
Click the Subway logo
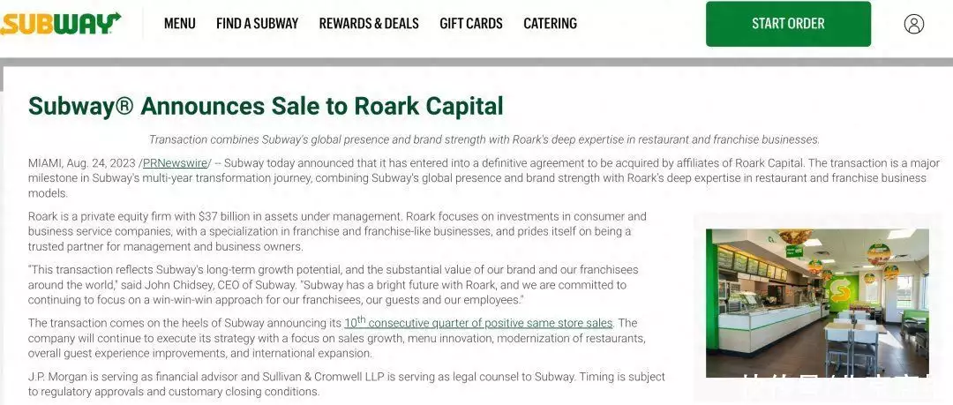60,24
